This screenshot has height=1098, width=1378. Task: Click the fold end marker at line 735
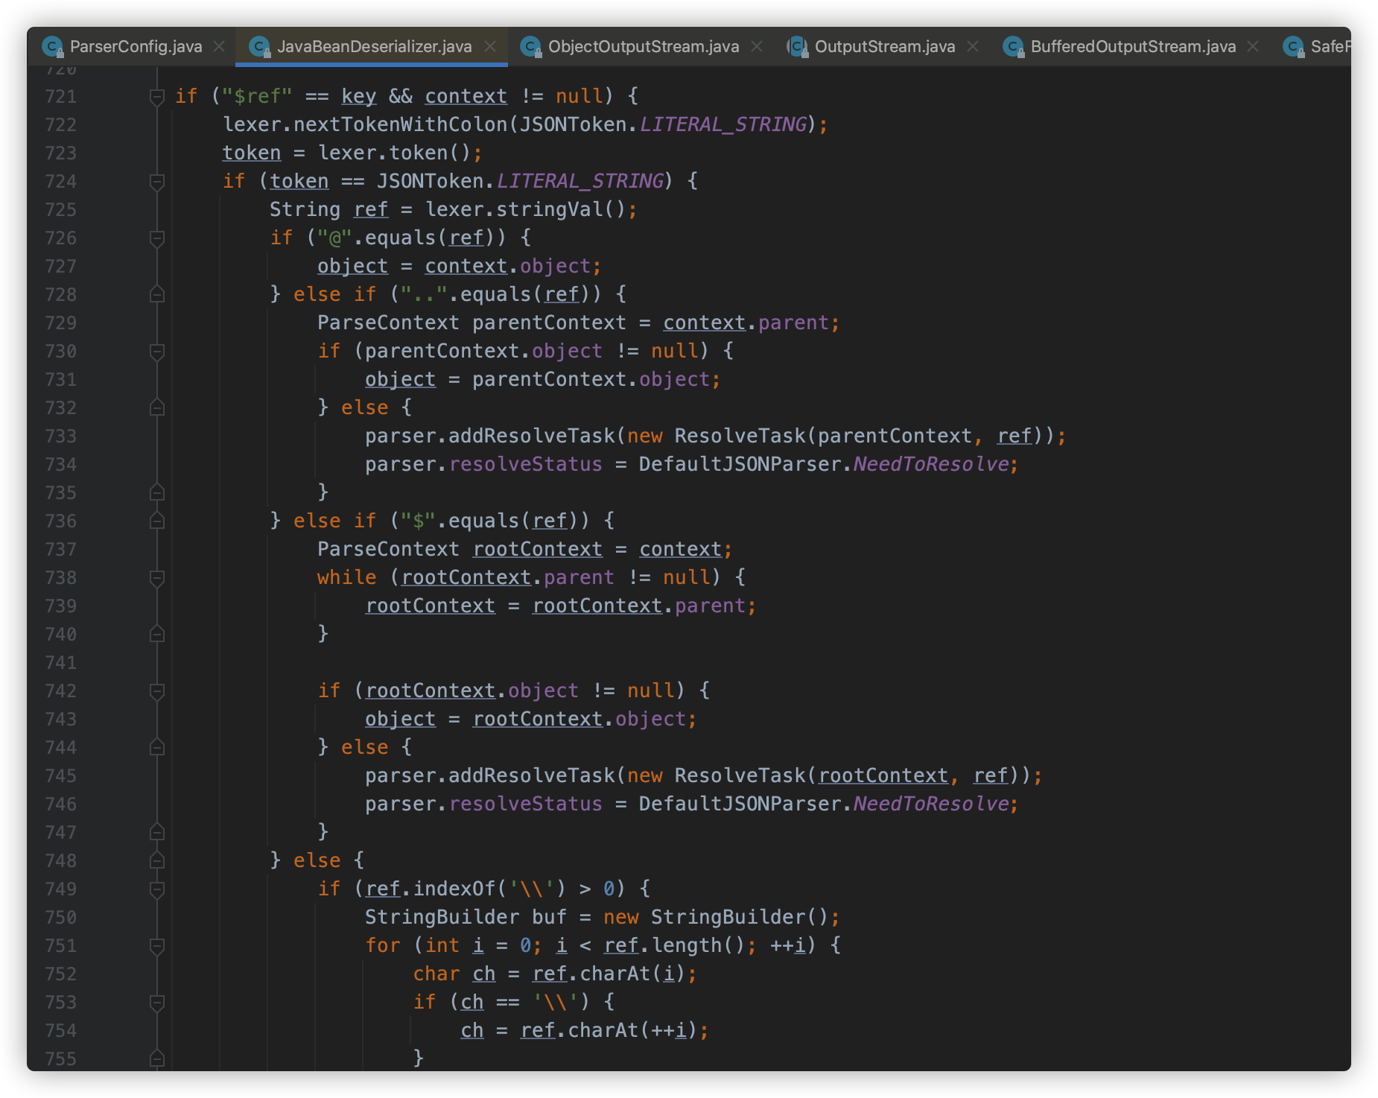coord(157,493)
